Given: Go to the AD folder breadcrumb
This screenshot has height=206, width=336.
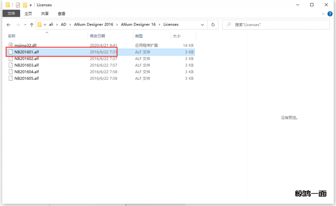Looking at the screenshot, I should coord(63,25).
